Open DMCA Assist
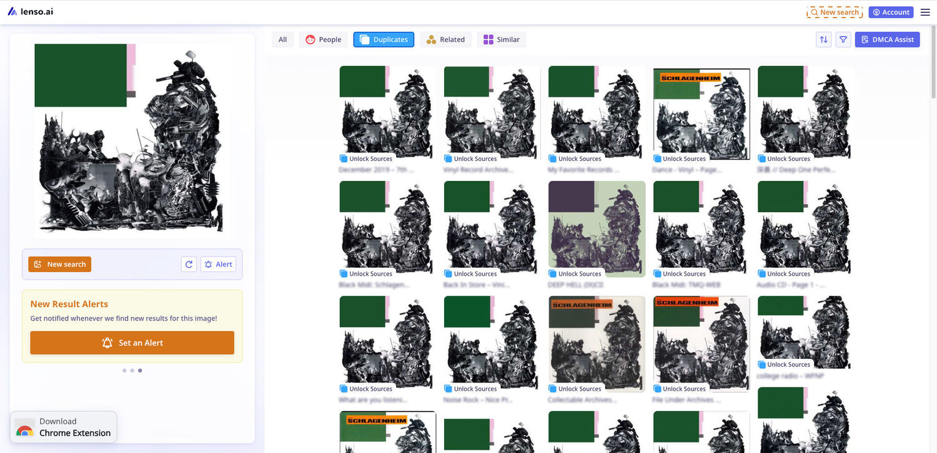Screen dimensions: 937x453 [x=887, y=39]
